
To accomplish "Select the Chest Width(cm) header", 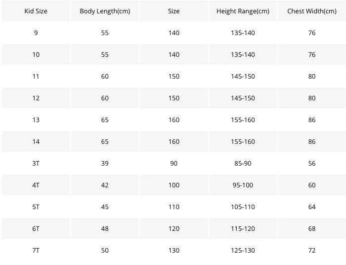I will [x=312, y=11].
